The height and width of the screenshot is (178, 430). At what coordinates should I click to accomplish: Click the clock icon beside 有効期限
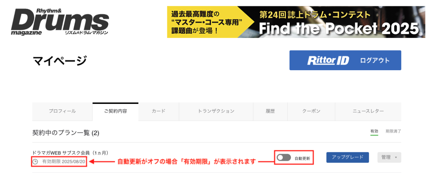(35, 162)
